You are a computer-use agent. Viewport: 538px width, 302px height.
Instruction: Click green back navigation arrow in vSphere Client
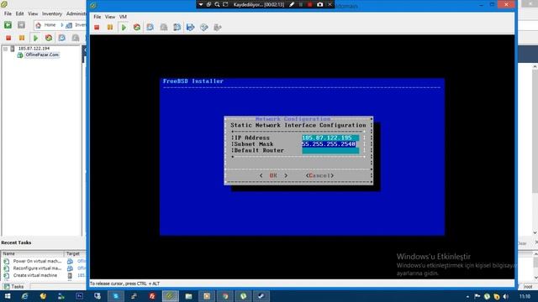(8, 25)
